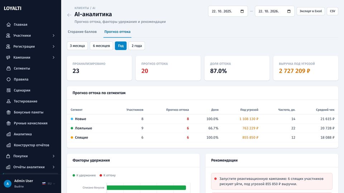The width and height of the screenshot is (344, 193).
Task: Click the Бонусные пакеты gift icon
Action: pos(9,112)
